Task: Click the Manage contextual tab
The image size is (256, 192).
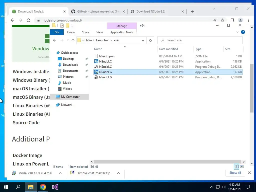Action: click(122, 26)
